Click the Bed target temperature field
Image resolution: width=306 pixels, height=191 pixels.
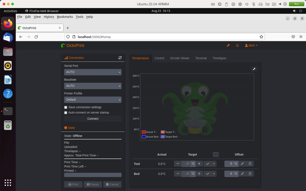pyautogui.click(x=186, y=174)
